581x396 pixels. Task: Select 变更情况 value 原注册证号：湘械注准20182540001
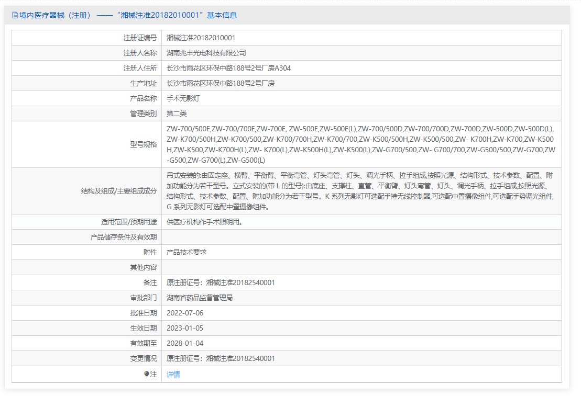(x=221, y=358)
